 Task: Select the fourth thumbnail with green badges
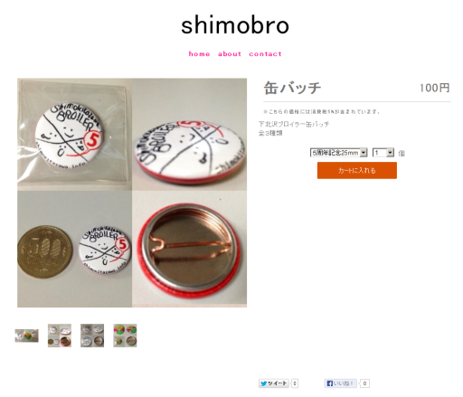(125, 336)
